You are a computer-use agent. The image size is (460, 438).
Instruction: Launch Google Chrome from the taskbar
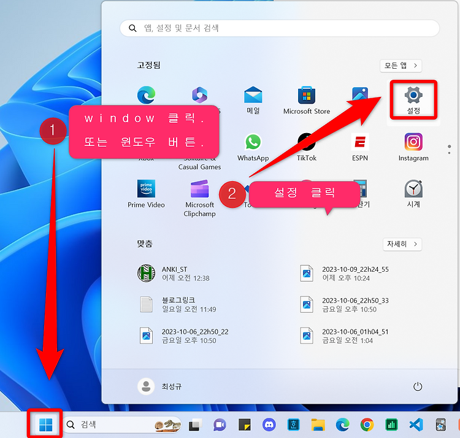pos(367,425)
